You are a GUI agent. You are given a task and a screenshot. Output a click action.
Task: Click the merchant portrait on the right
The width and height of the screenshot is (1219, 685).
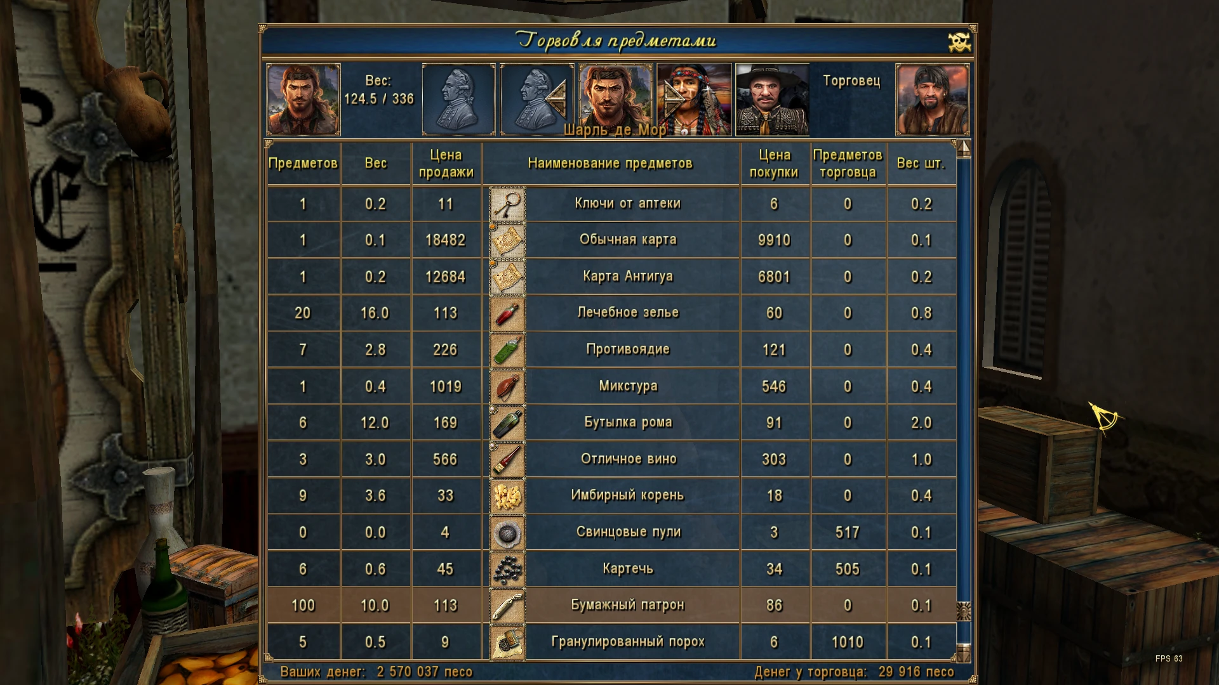tap(933, 100)
